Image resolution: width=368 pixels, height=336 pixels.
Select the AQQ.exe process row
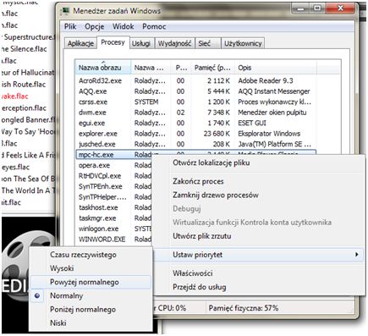(x=195, y=91)
